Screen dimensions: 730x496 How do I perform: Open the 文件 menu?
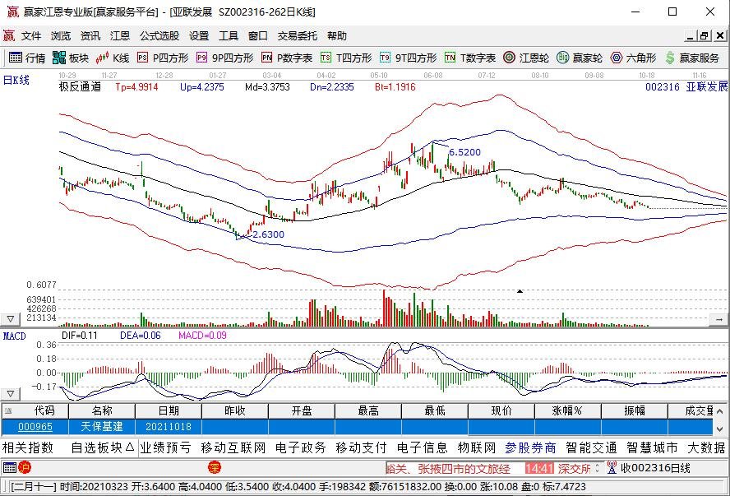click(31, 36)
